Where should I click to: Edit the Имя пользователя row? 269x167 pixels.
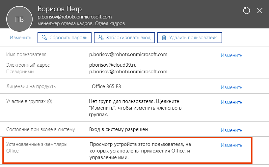click(x=231, y=55)
